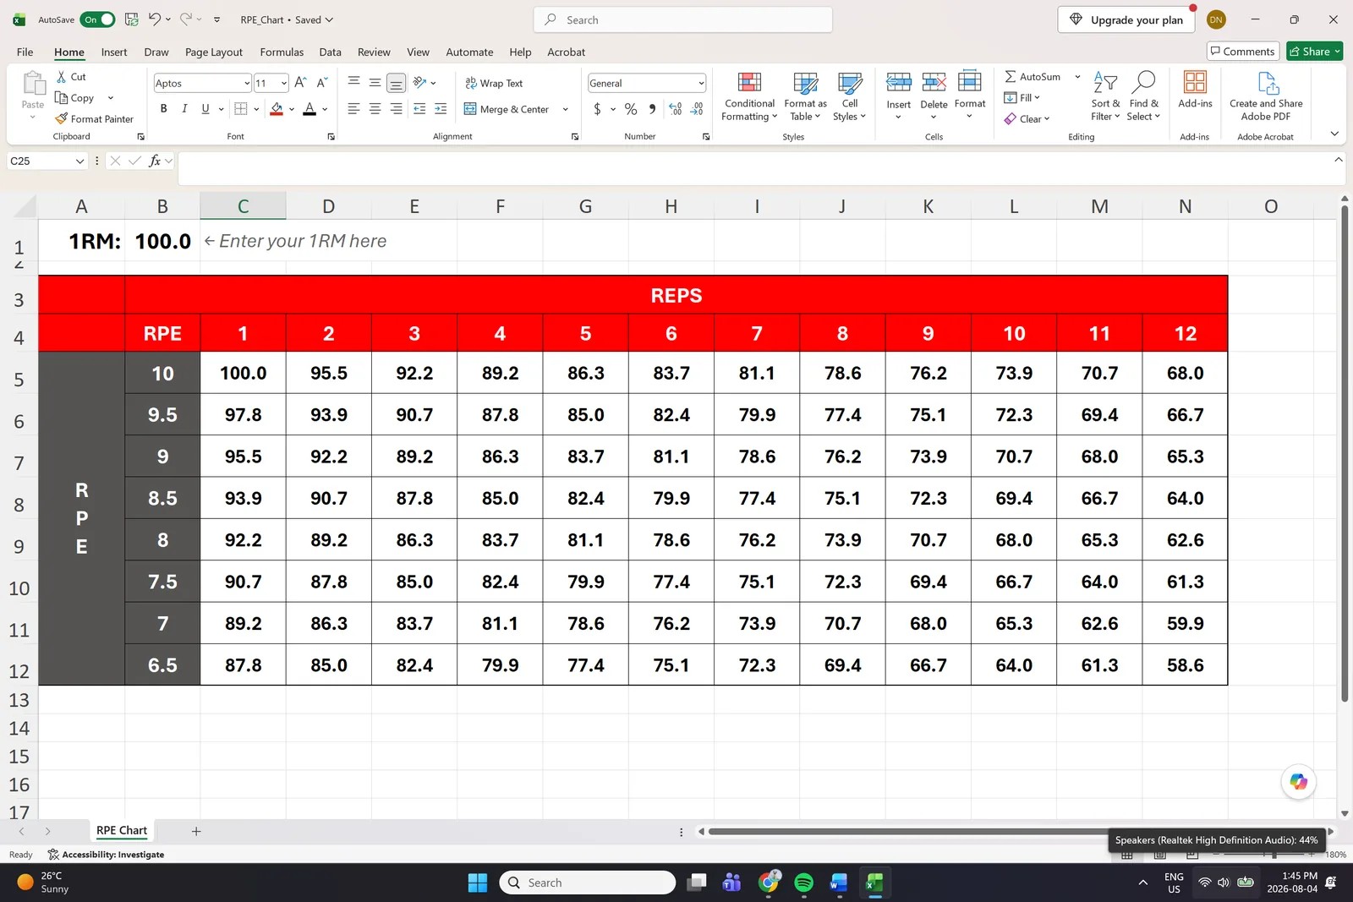The image size is (1353, 902).
Task: Click the Format Painter brush icon
Action: point(61,119)
